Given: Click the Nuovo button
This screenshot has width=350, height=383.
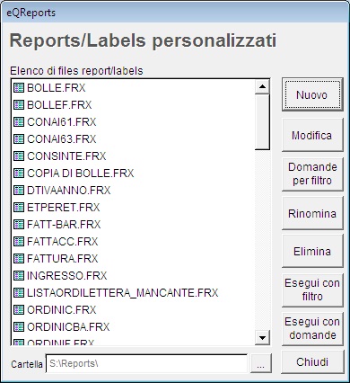Looking at the screenshot, I should coord(312,94).
